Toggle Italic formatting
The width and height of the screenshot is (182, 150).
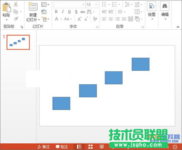pos(63,12)
